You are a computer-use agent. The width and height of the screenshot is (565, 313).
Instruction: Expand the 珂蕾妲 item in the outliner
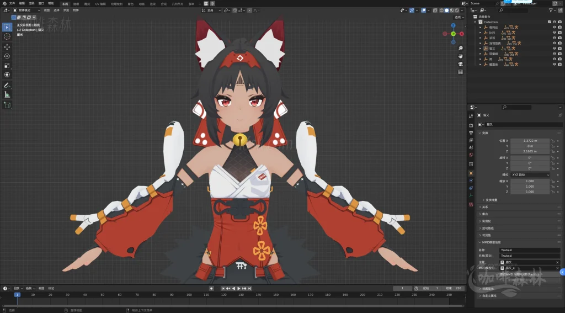tap(481, 54)
